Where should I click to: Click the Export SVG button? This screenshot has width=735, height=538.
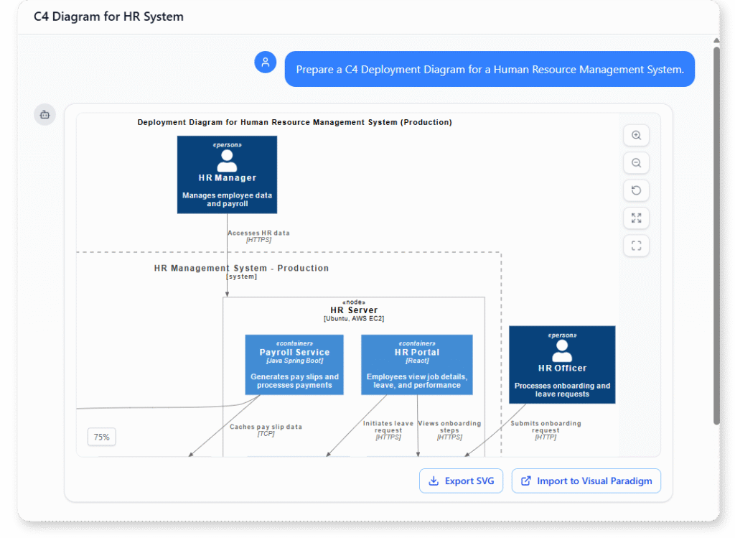461,481
